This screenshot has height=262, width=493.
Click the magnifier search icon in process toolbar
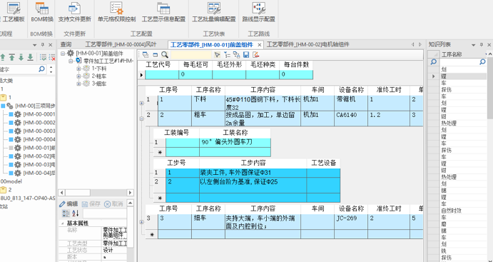[x=164, y=55]
